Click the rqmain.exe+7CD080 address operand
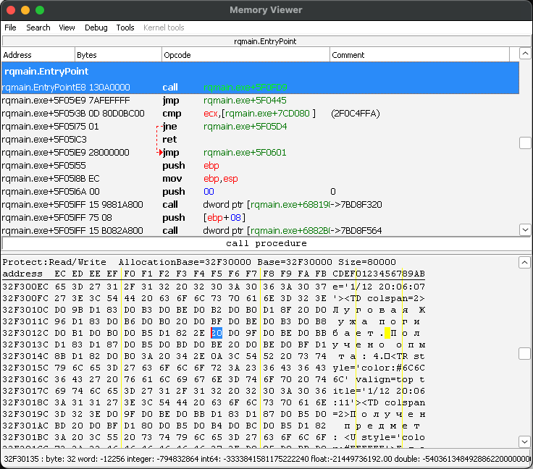Viewport: 533px width, 469px height. [x=267, y=114]
